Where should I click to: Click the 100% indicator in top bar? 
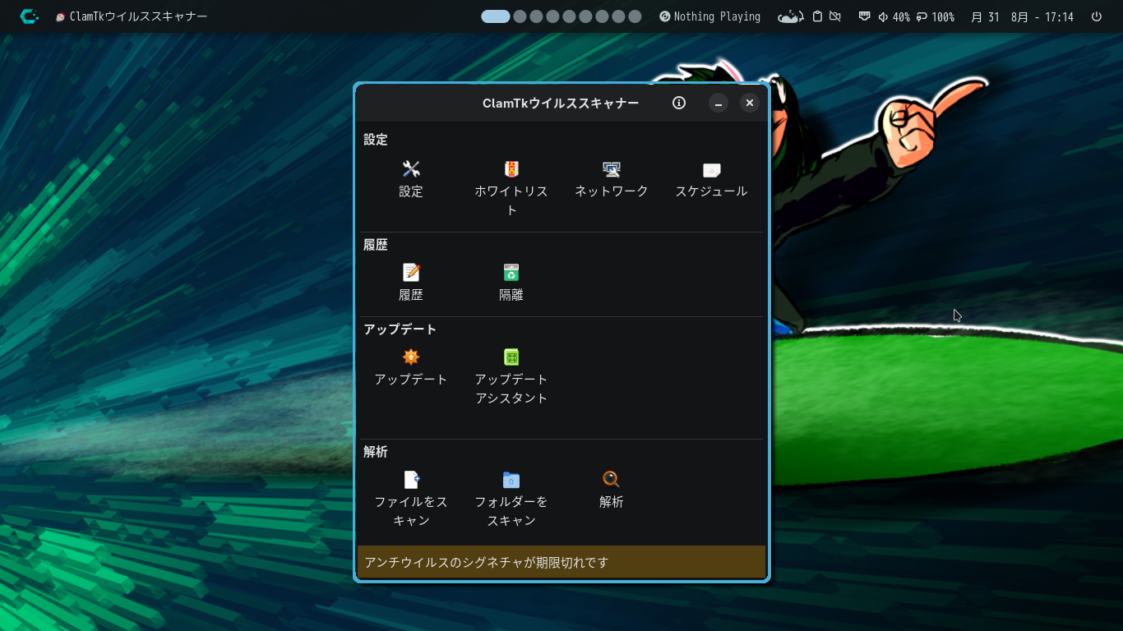(x=936, y=16)
